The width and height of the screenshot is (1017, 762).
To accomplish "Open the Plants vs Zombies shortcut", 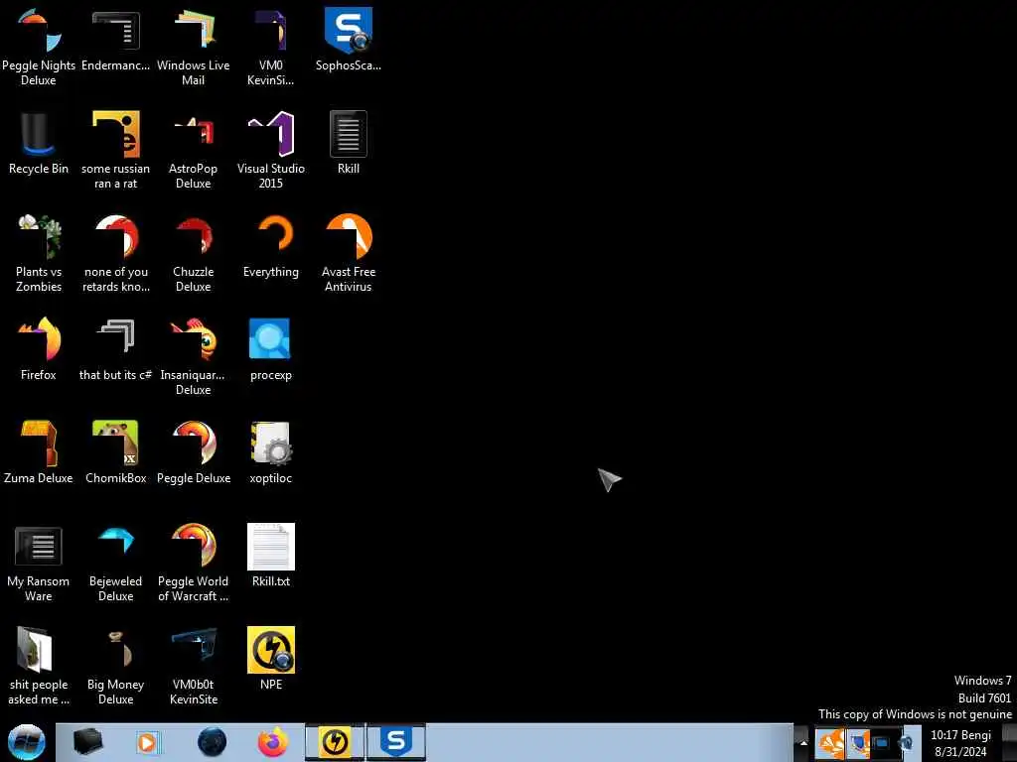I will coord(39,253).
